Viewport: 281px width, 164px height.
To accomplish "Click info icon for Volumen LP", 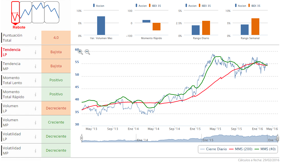I will tap(35, 108).
